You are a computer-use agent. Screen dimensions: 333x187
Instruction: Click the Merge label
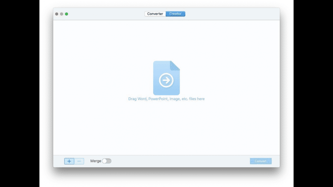[96, 161]
